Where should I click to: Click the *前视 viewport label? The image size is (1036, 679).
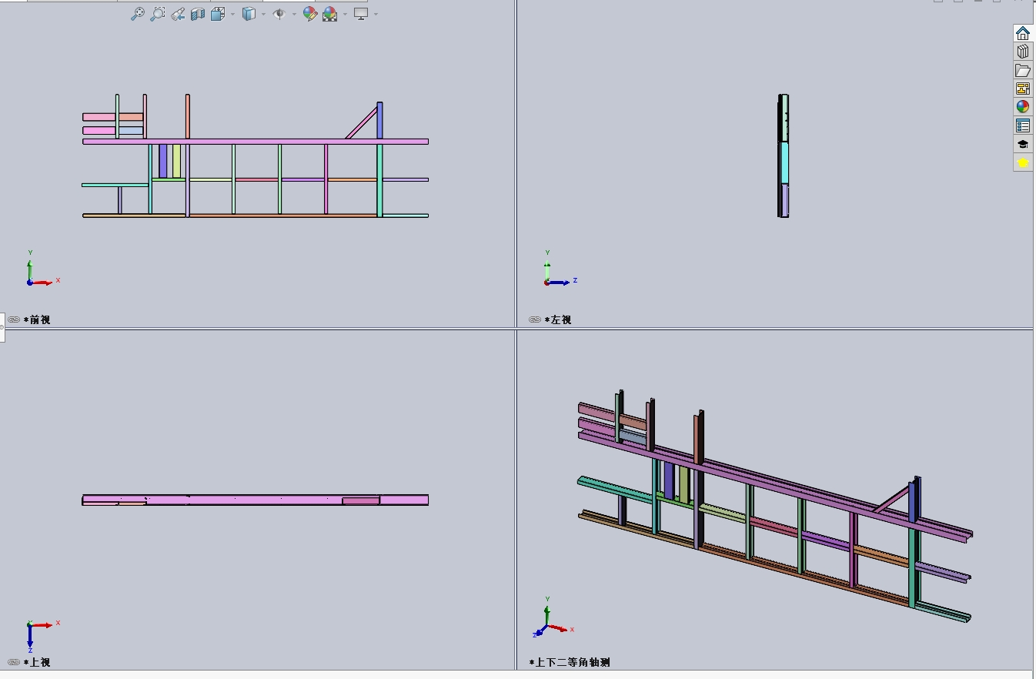pos(37,319)
